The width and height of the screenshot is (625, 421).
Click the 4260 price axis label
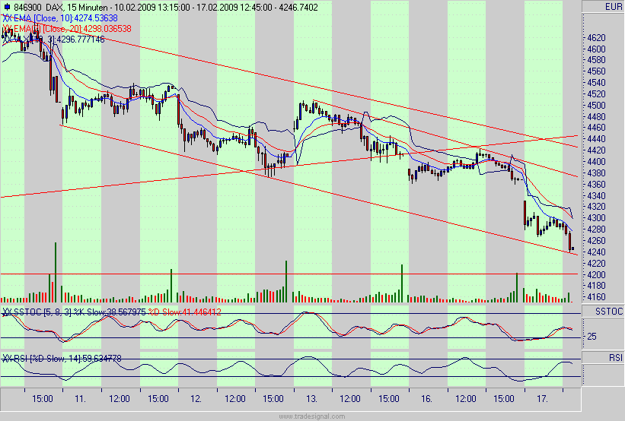coord(597,241)
